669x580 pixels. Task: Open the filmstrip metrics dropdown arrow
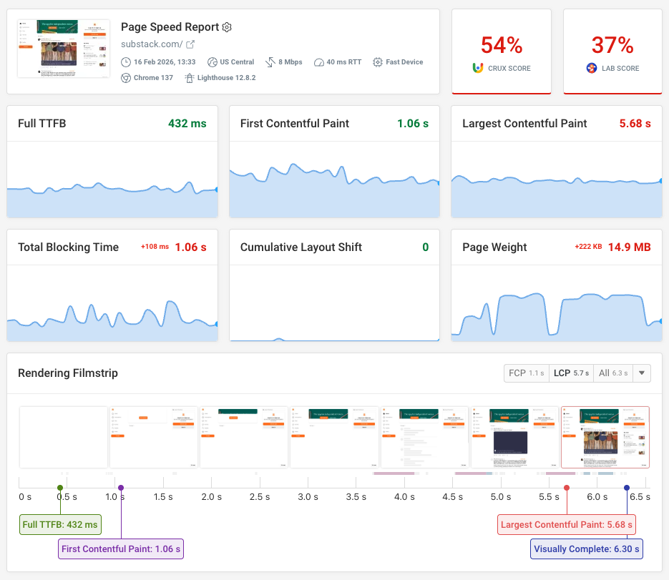[641, 373]
